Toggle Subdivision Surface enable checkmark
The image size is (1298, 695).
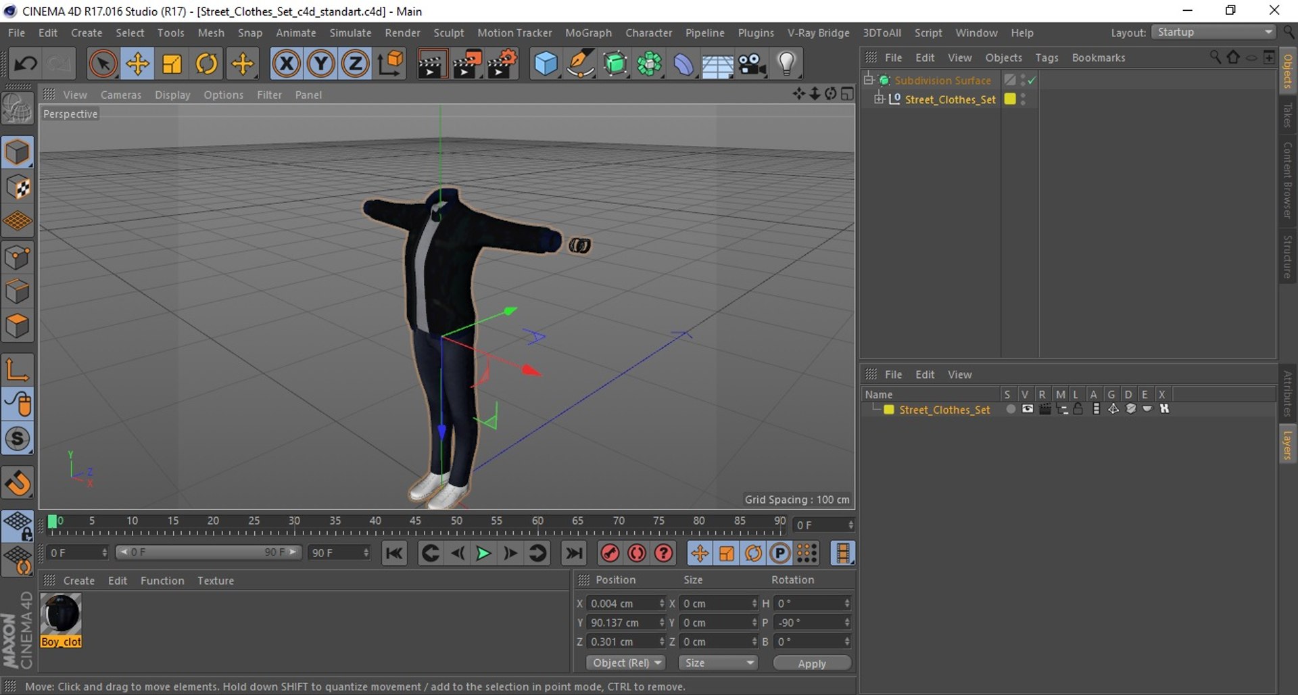(x=1032, y=80)
